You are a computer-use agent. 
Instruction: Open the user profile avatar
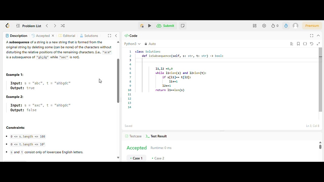click(x=295, y=26)
